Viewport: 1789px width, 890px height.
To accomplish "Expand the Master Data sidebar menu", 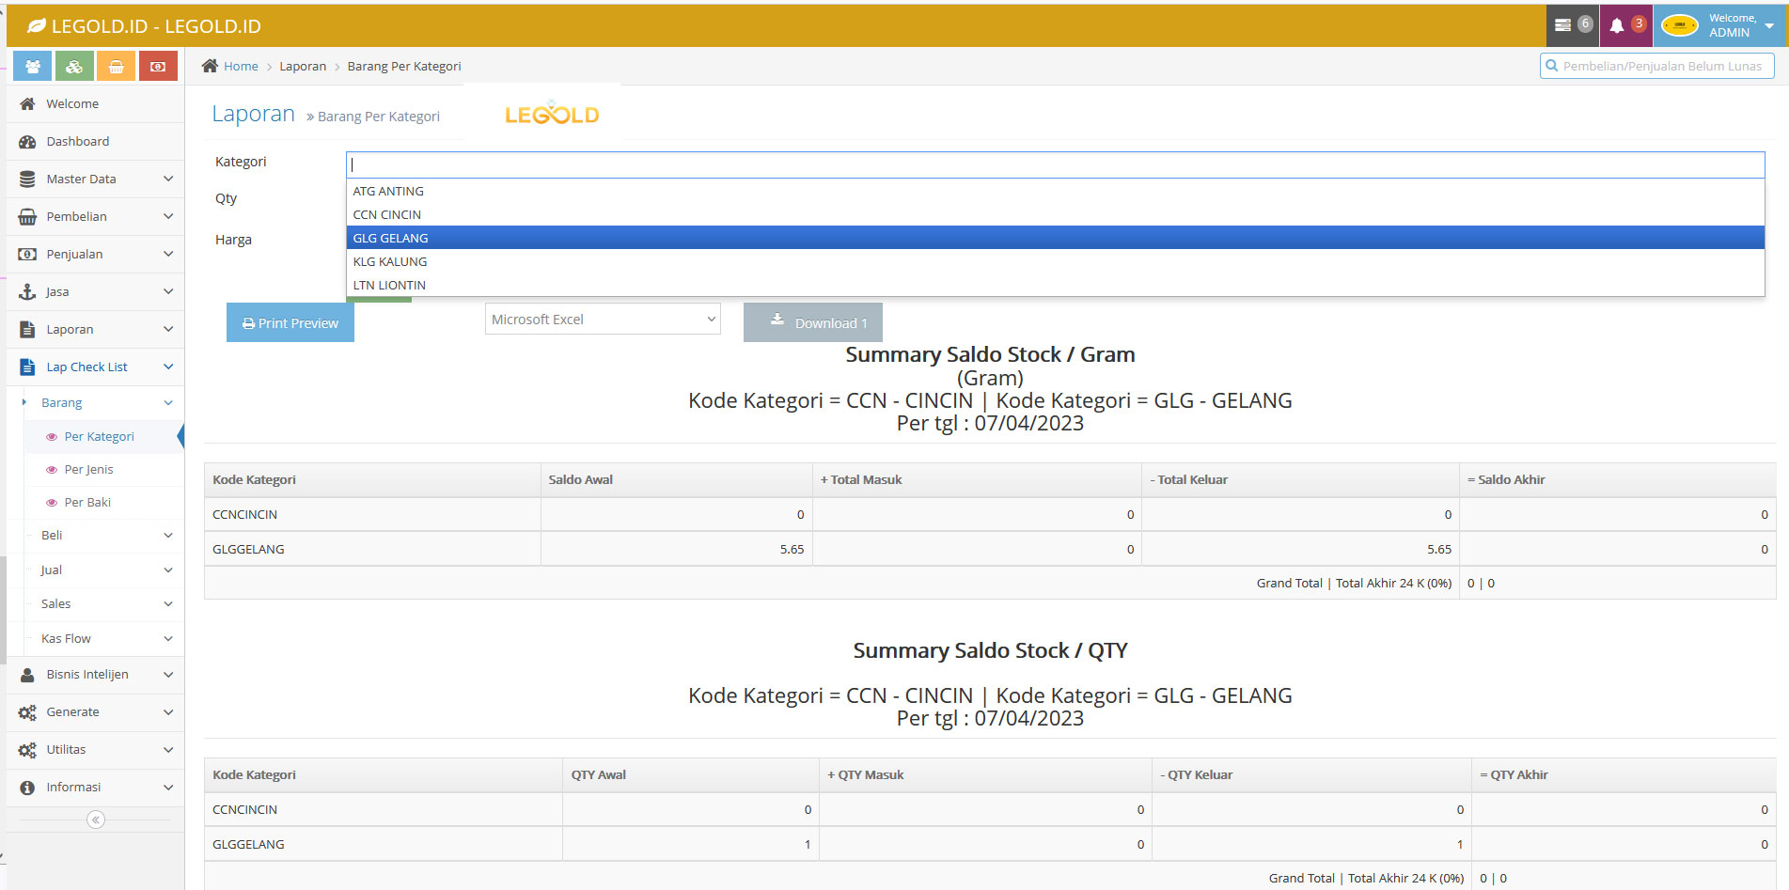I will click(x=81, y=179).
